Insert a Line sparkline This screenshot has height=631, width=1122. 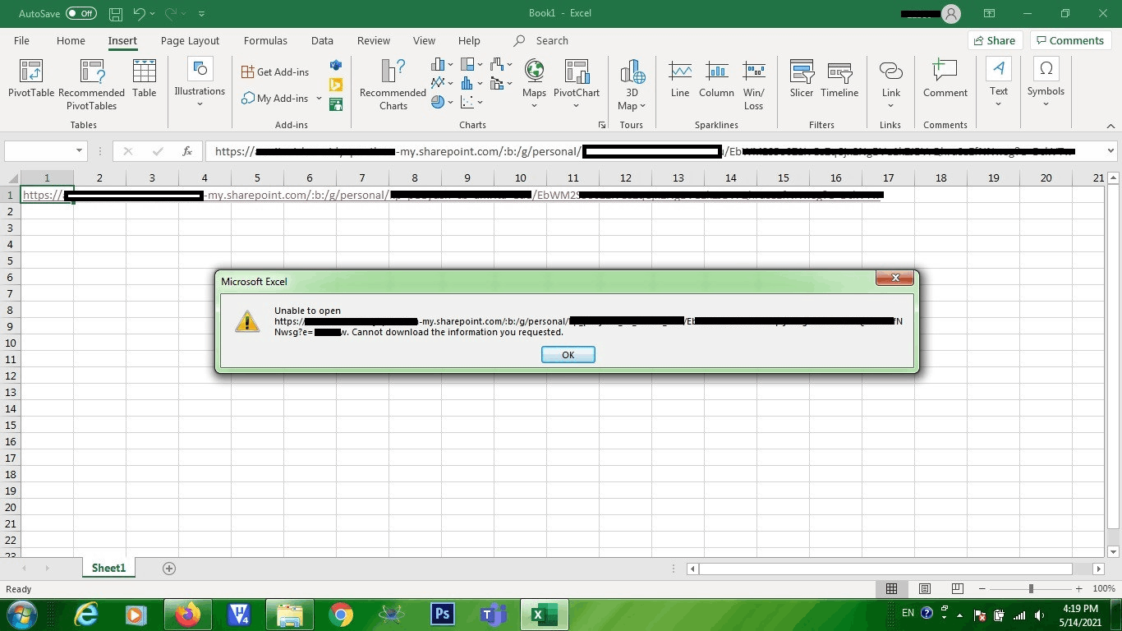[680, 79]
